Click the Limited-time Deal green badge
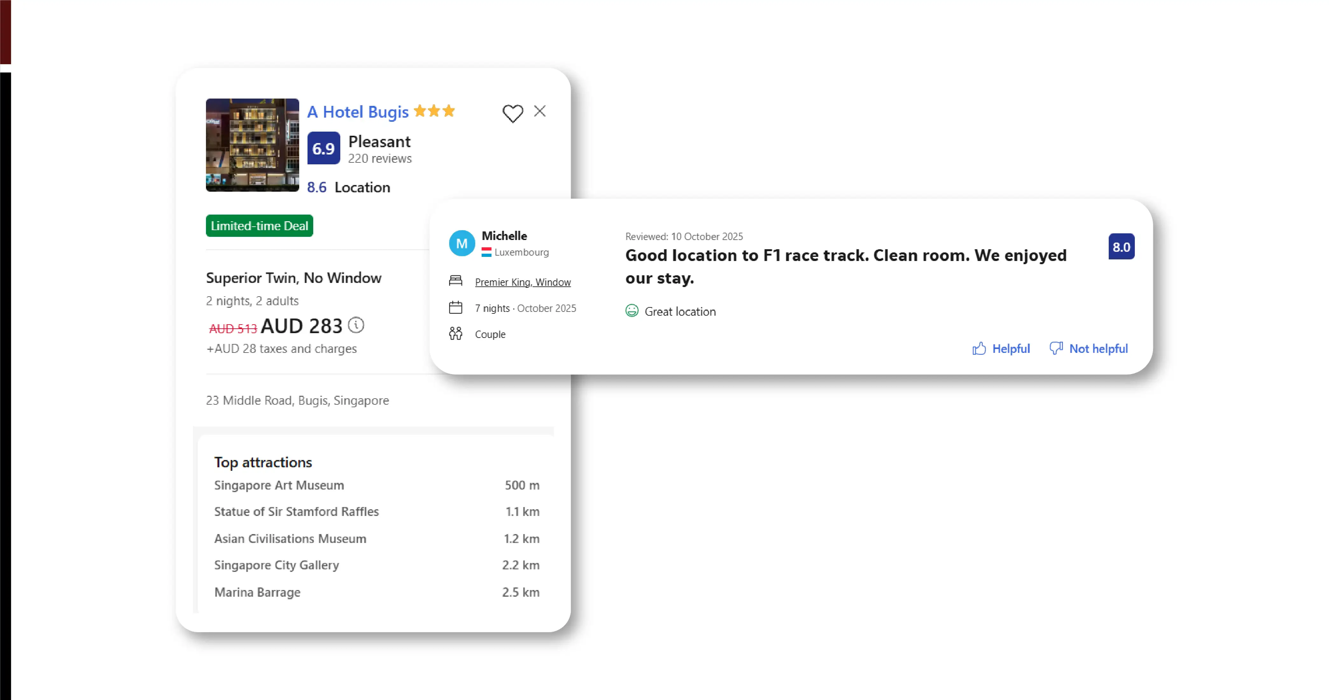The width and height of the screenshot is (1329, 700). [x=259, y=226]
